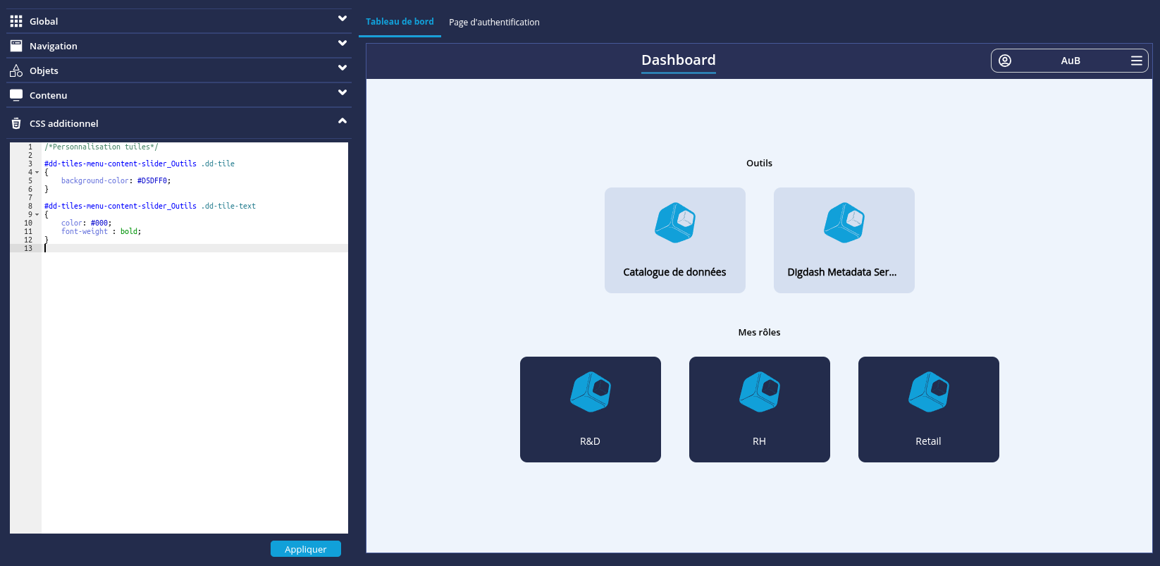Toggle code fold arrow at line 9
Viewport: 1160px width, 566px height.
37,215
